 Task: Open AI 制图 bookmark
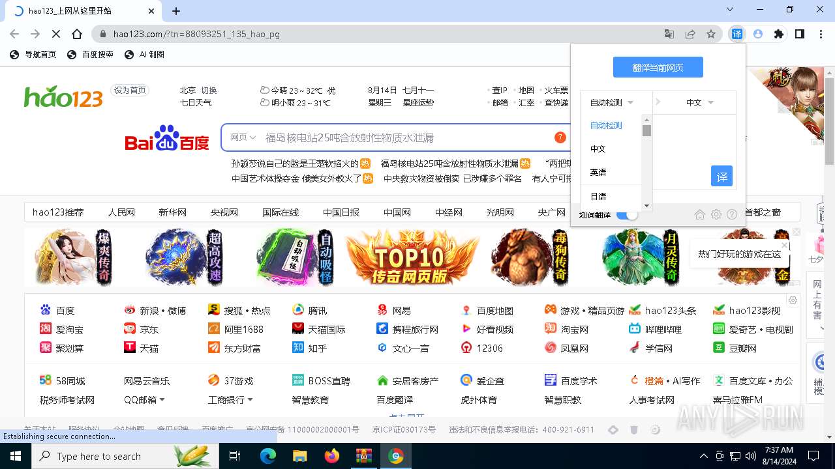(x=144, y=55)
